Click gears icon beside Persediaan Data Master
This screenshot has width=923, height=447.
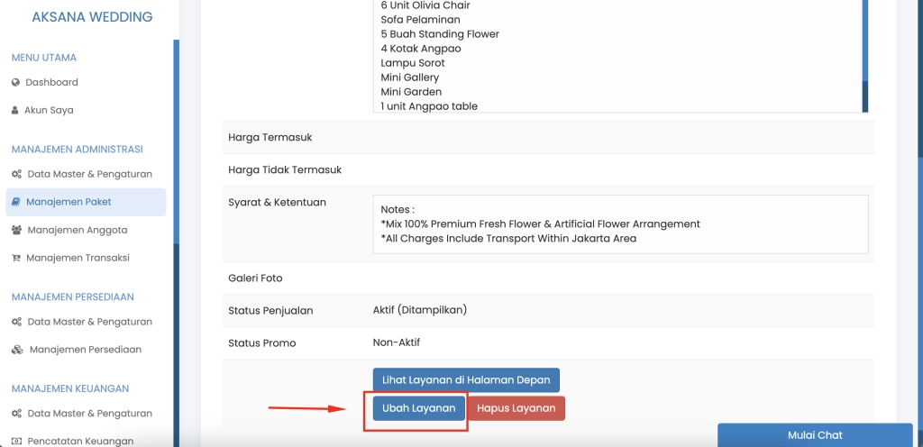(x=16, y=322)
